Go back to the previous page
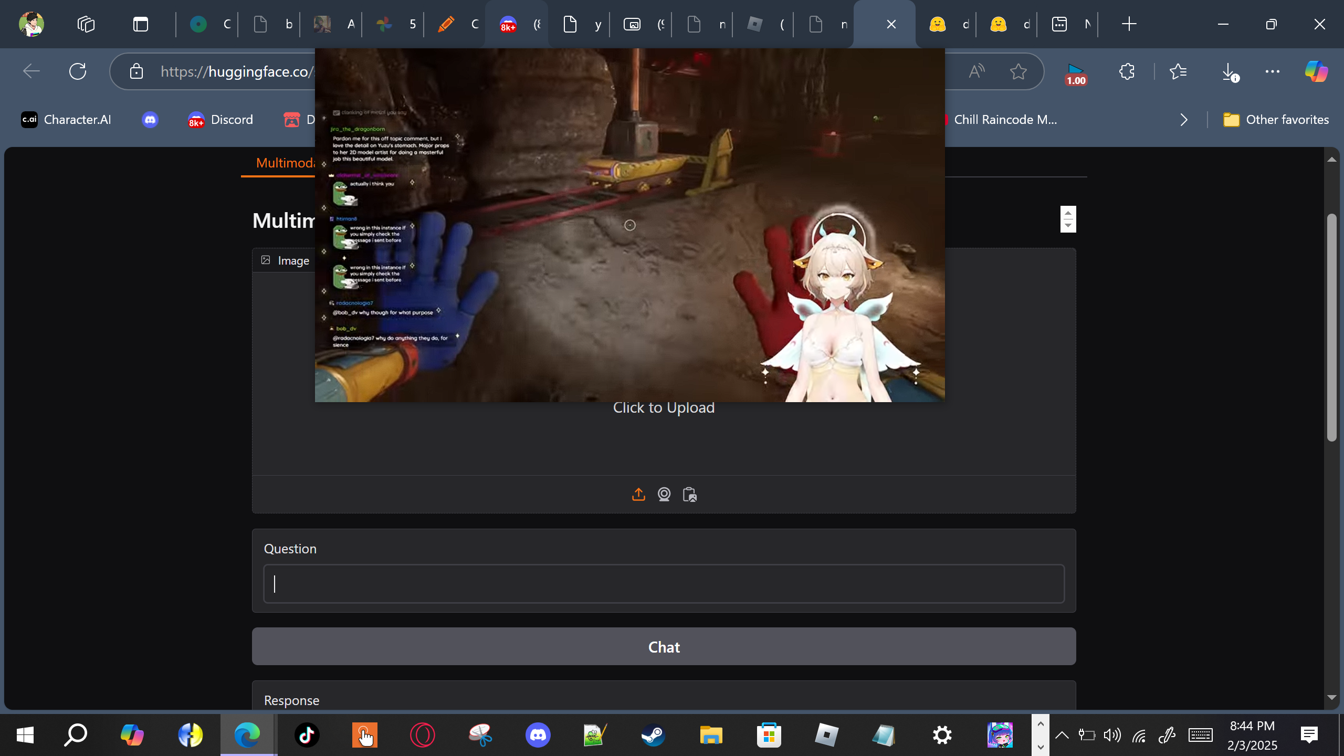 [31, 71]
